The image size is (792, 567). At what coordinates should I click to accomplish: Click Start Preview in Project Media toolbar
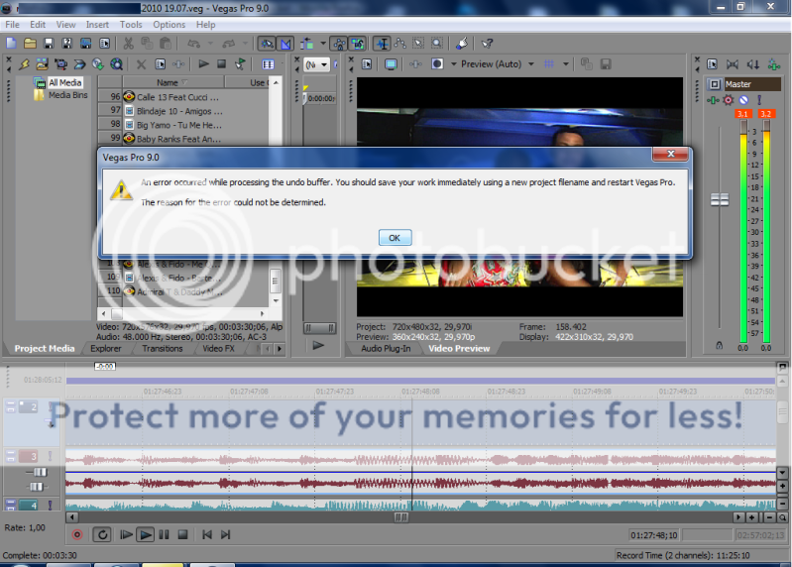203,64
